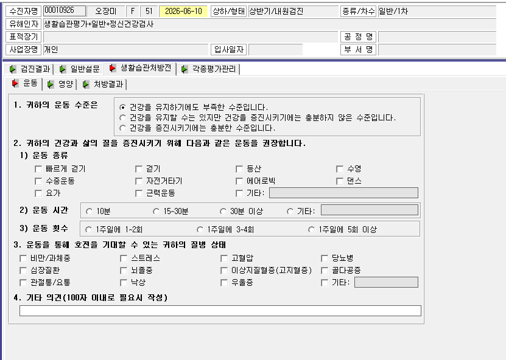The height and width of the screenshot is (360, 506).
Task: Check the 우울증 checkbox
Action: pos(224,283)
